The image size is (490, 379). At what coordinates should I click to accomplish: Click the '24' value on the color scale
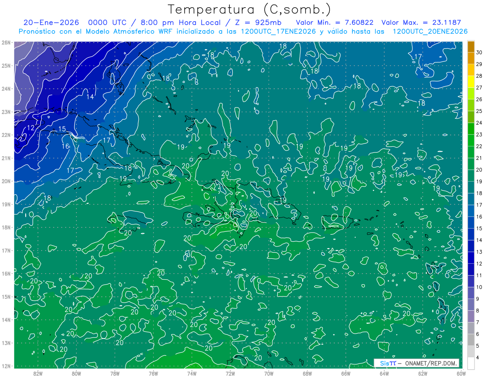pos(479,123)
